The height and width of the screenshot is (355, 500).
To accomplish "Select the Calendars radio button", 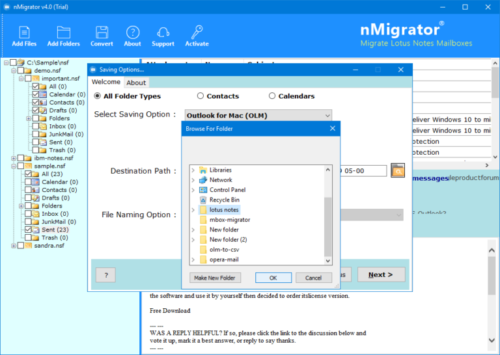I will coord(272,96).
